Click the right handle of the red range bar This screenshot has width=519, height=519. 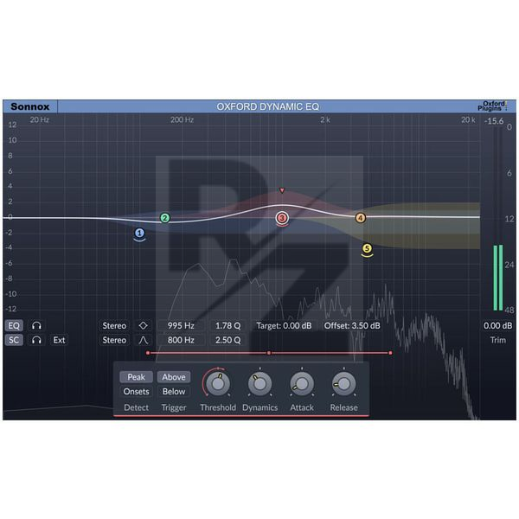[391, 353]
